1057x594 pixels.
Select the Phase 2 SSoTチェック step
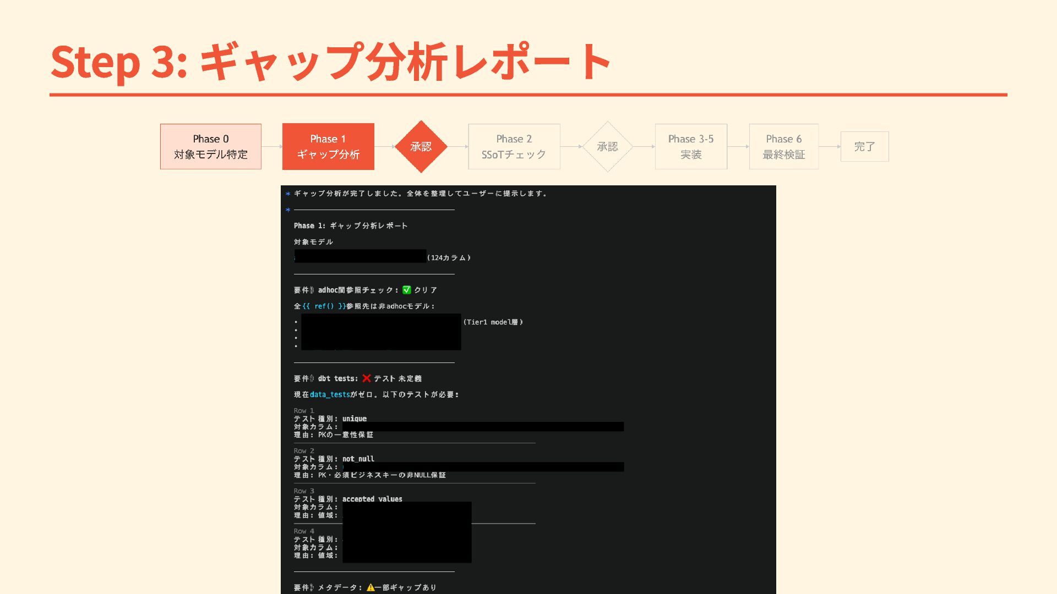[x=514, y=146]
